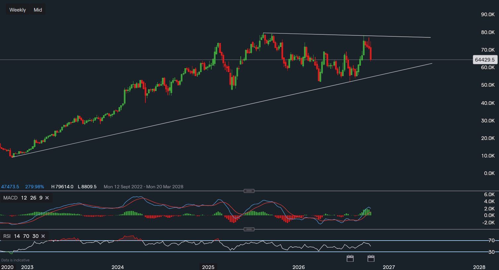Image resolution: width=499 pixels, height=270 pixels.
Task: Grab the resize handle above RSI panel
Action: click(249, 229)
